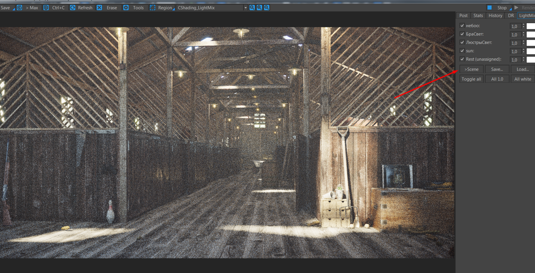Disable the Rest (unassigned) checkbox

pyautogui.click(x=462, y=59)
